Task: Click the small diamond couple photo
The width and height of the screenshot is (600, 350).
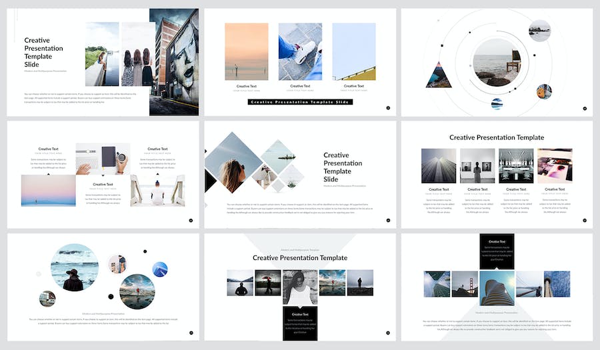Action: 265,177
